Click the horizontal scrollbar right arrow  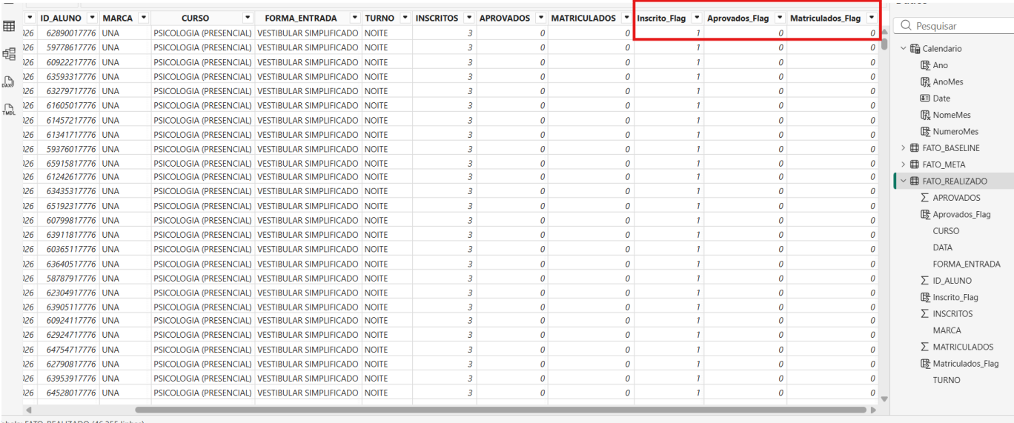pos(873,409)
